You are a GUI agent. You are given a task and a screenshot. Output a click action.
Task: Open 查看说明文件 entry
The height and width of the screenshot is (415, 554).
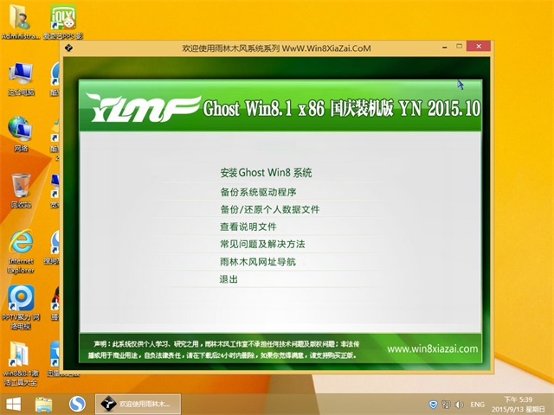(x=248, y=227)
